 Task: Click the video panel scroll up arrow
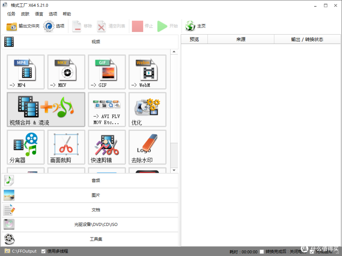174,52
